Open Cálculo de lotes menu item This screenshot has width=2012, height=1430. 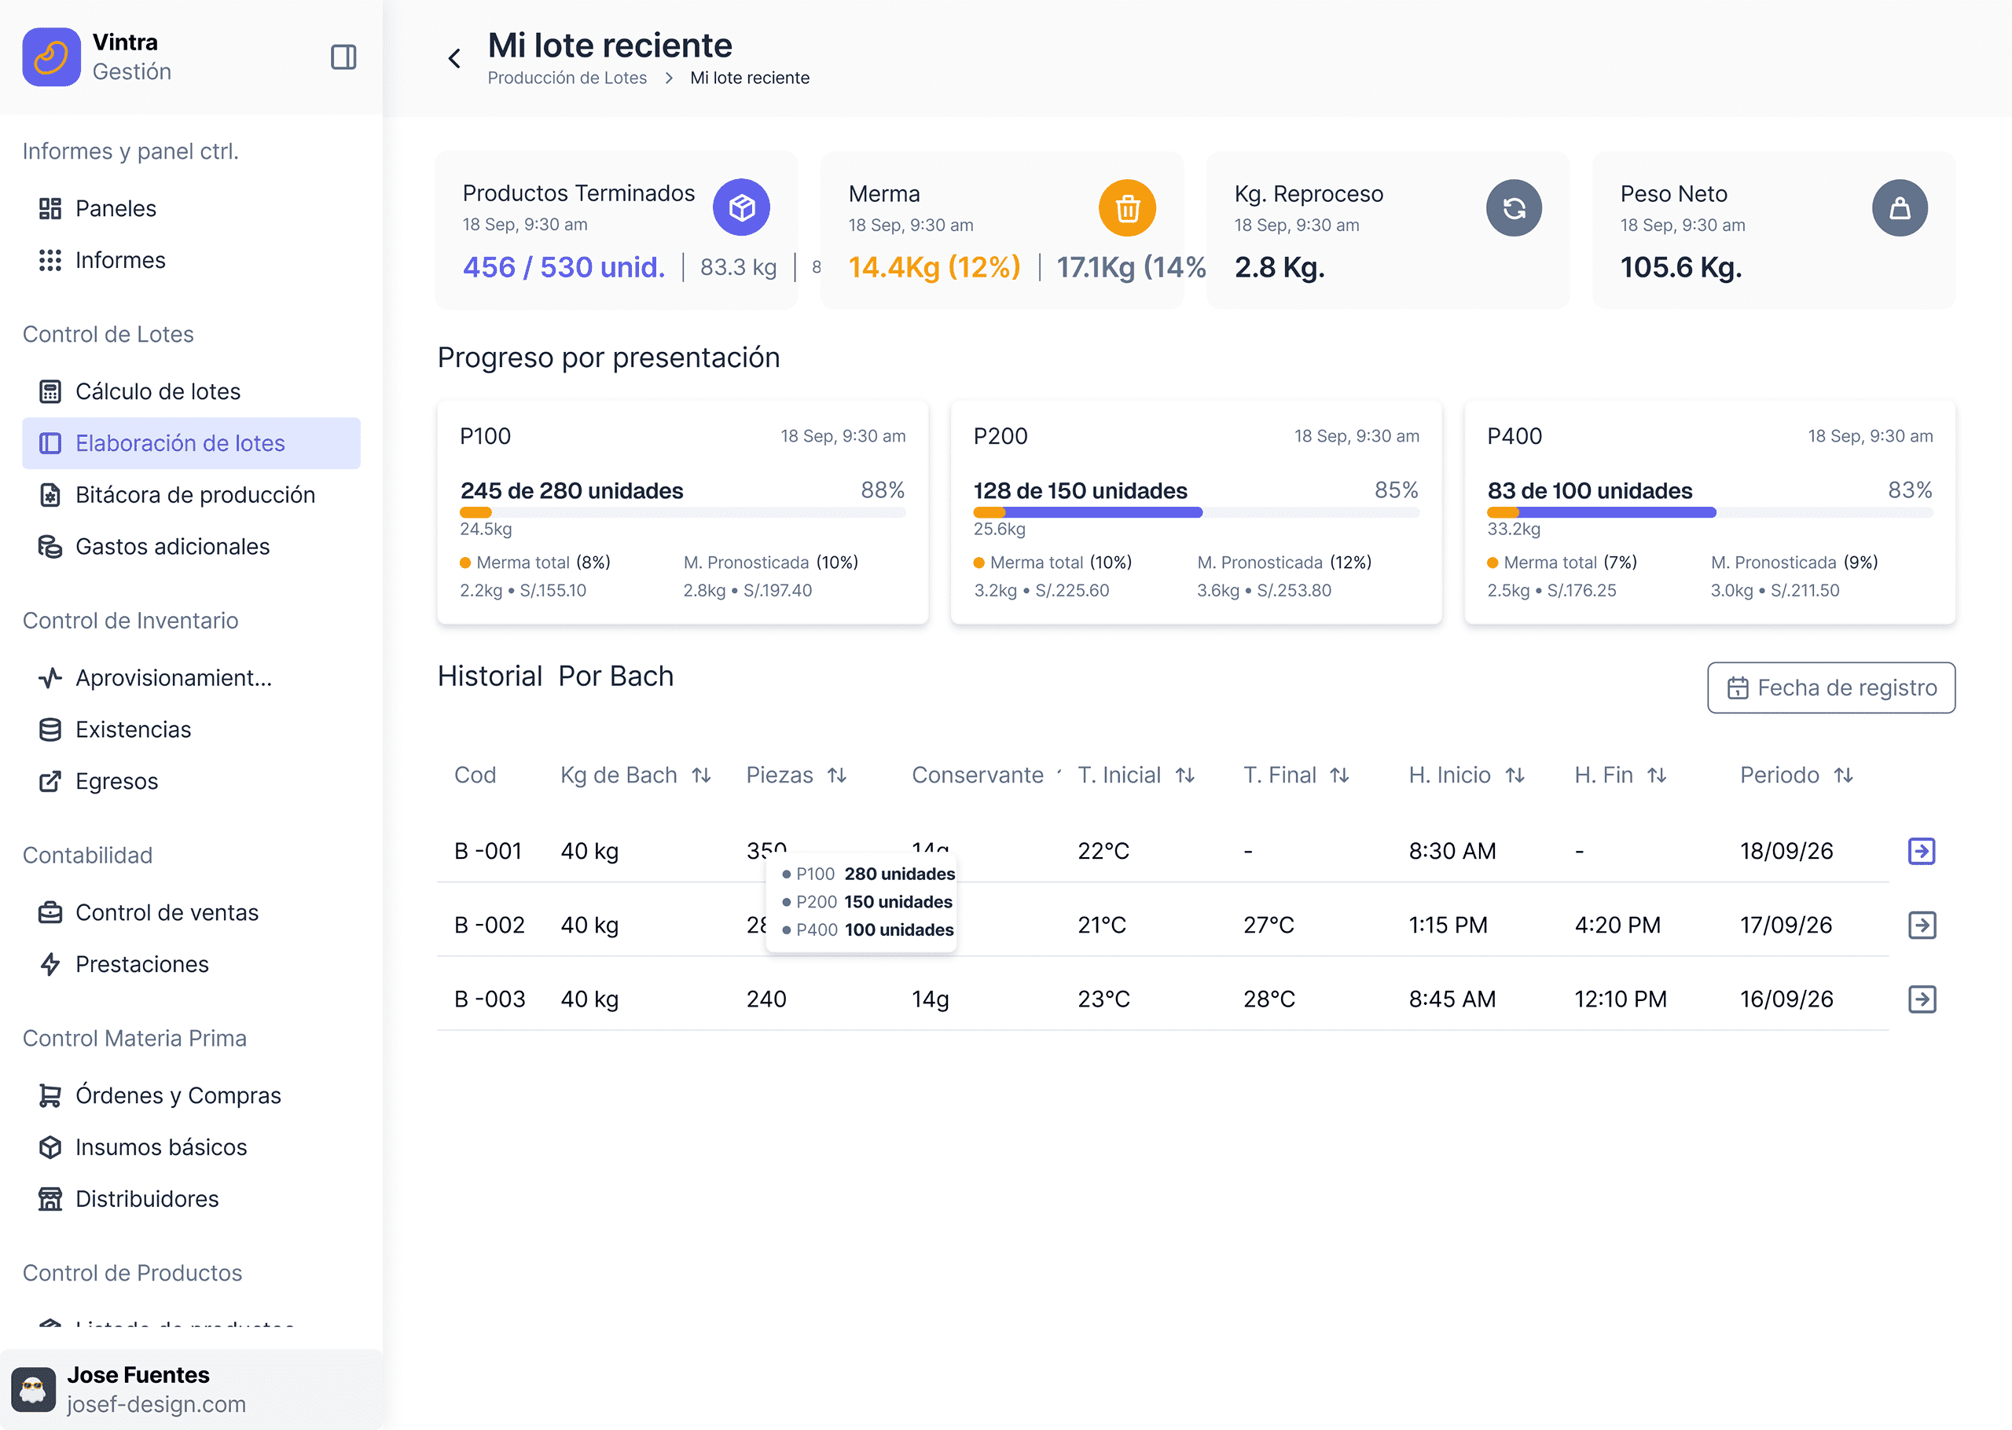[191, 391]
